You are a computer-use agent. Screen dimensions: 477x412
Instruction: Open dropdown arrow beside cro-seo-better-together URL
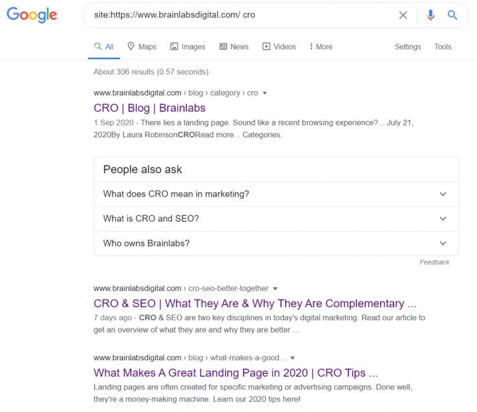pyautogui.click(x=275, y=288)
